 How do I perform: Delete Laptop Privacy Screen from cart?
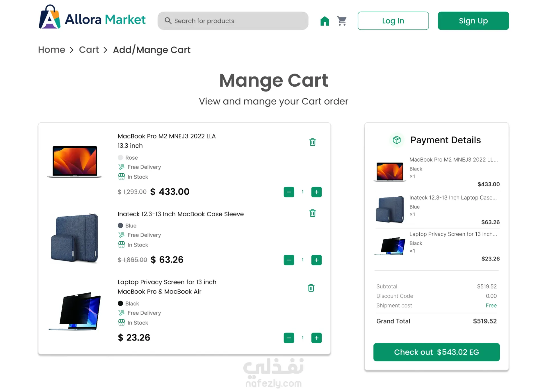311,288
